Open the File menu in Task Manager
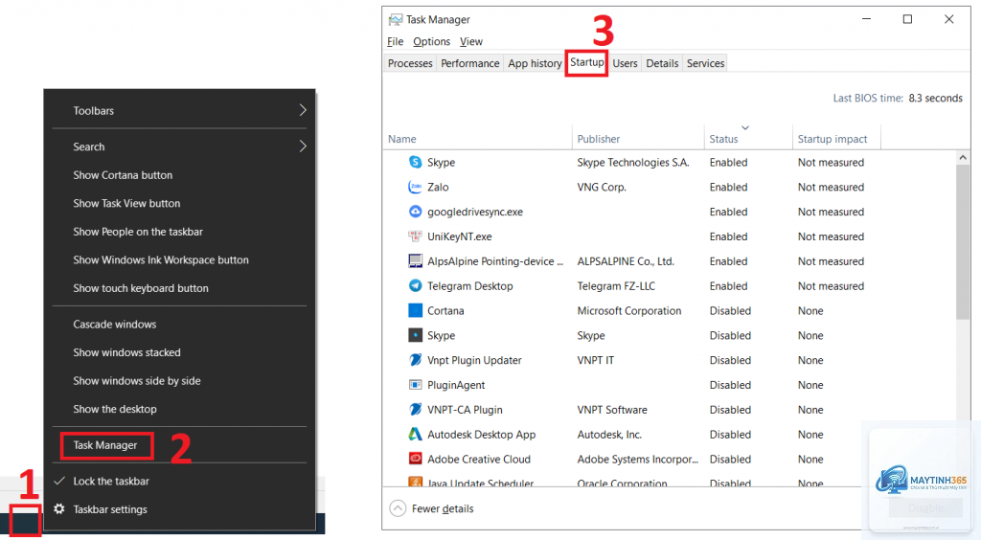 396,41
